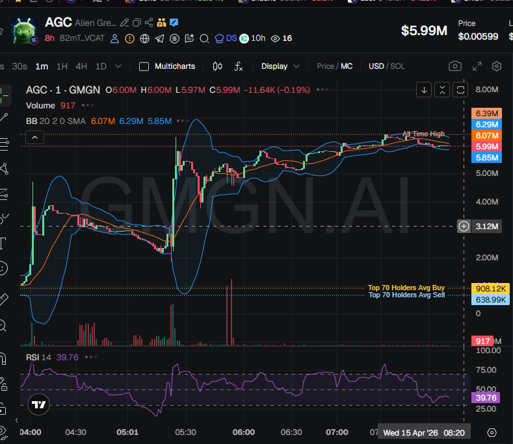Take a chart snapshot with camera icon
The width and height of the screenshot is (513, 444).
click(454, 66)
